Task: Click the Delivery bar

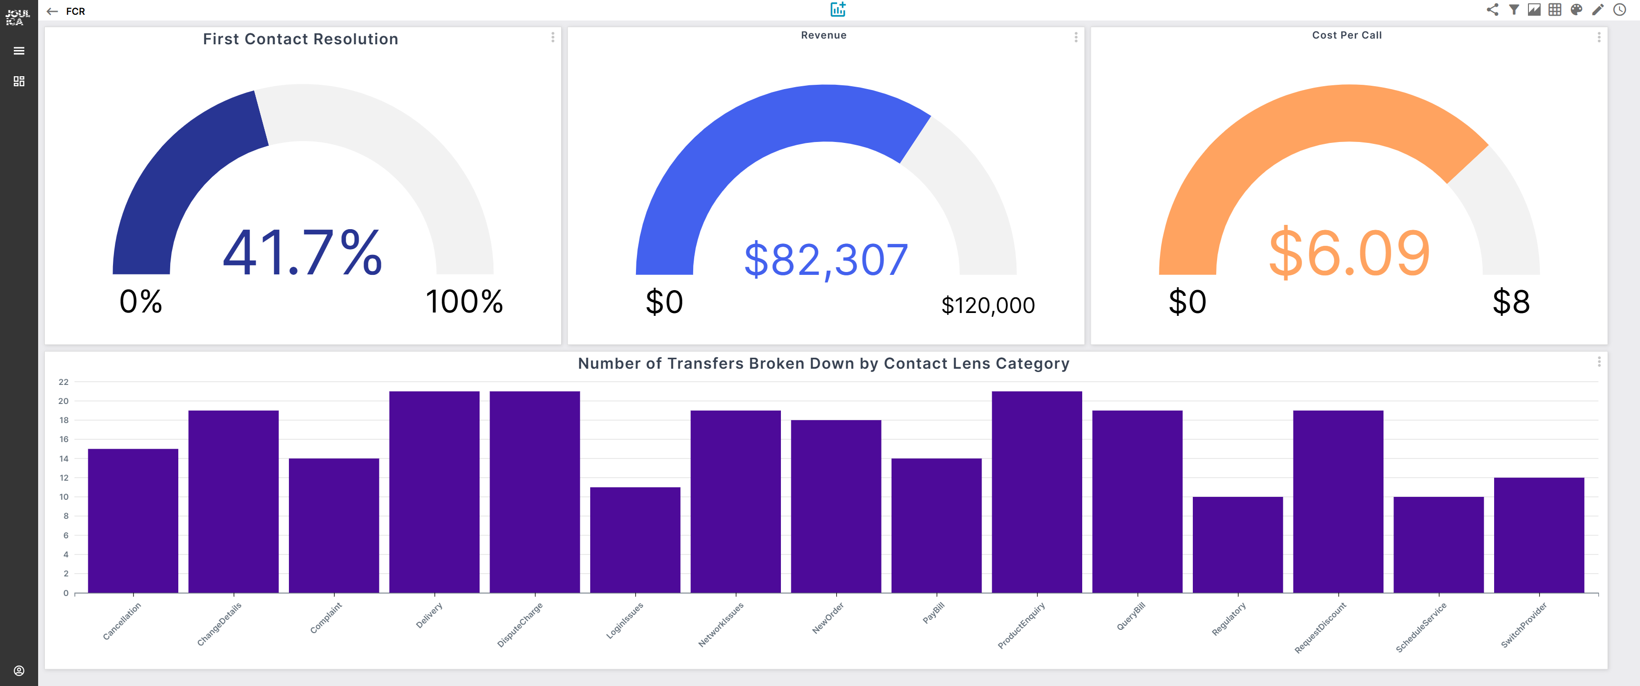Action: pyautogui.click(x=434, y=492)
